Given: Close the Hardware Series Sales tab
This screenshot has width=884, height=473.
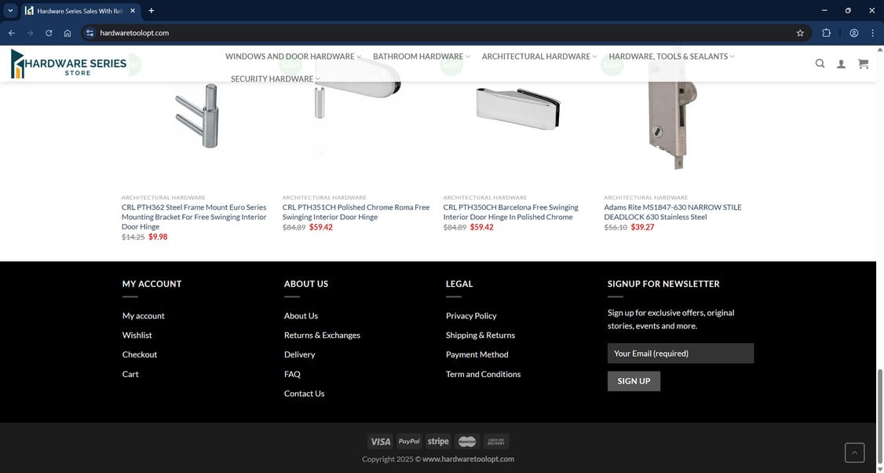Looking at the screenshot, I should click(133, 11).
